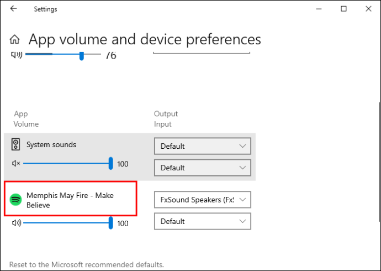Open System sounds input device dropdown

click(x=203, y=168)
